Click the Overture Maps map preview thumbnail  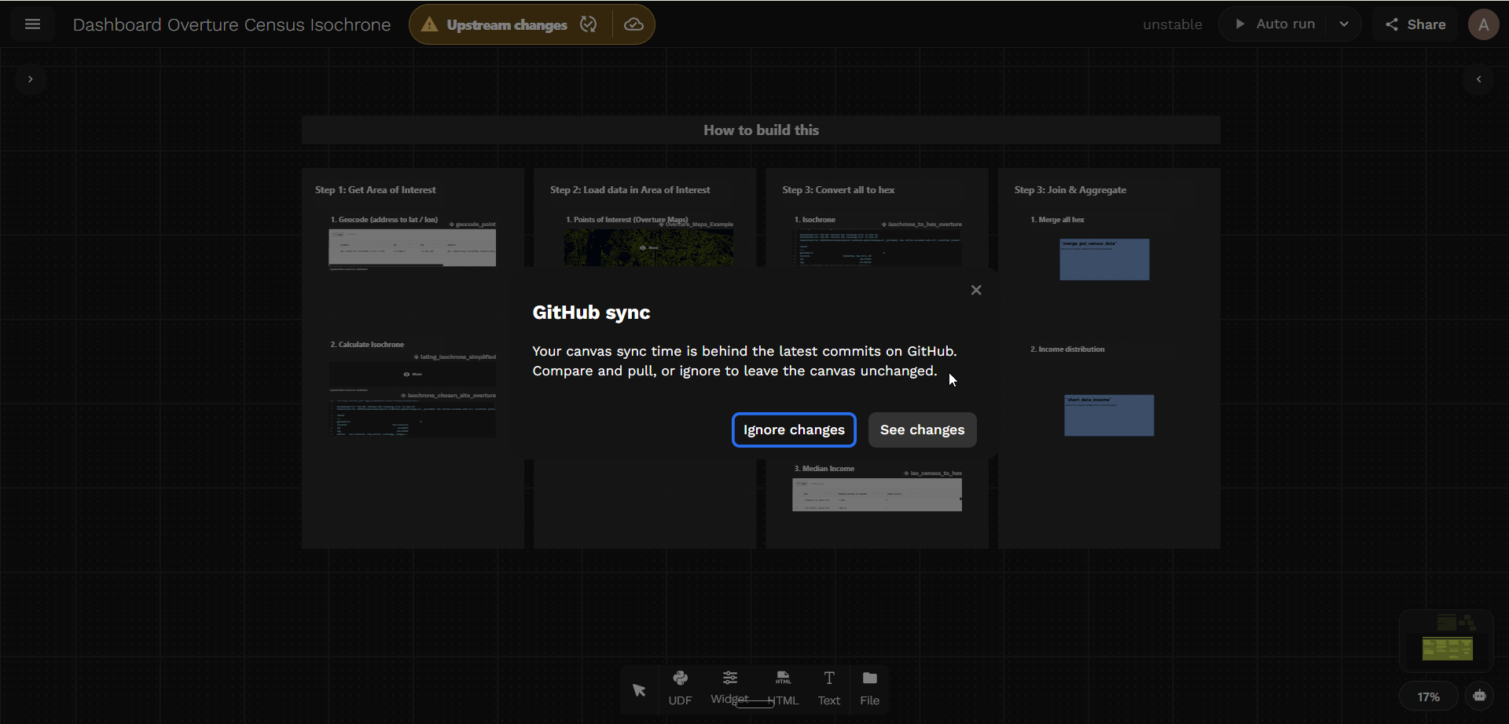coord(648,247)
